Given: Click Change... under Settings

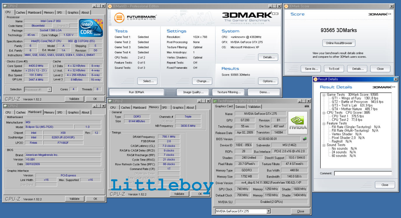Looking at the screenshot, I should tap(203, 81).
